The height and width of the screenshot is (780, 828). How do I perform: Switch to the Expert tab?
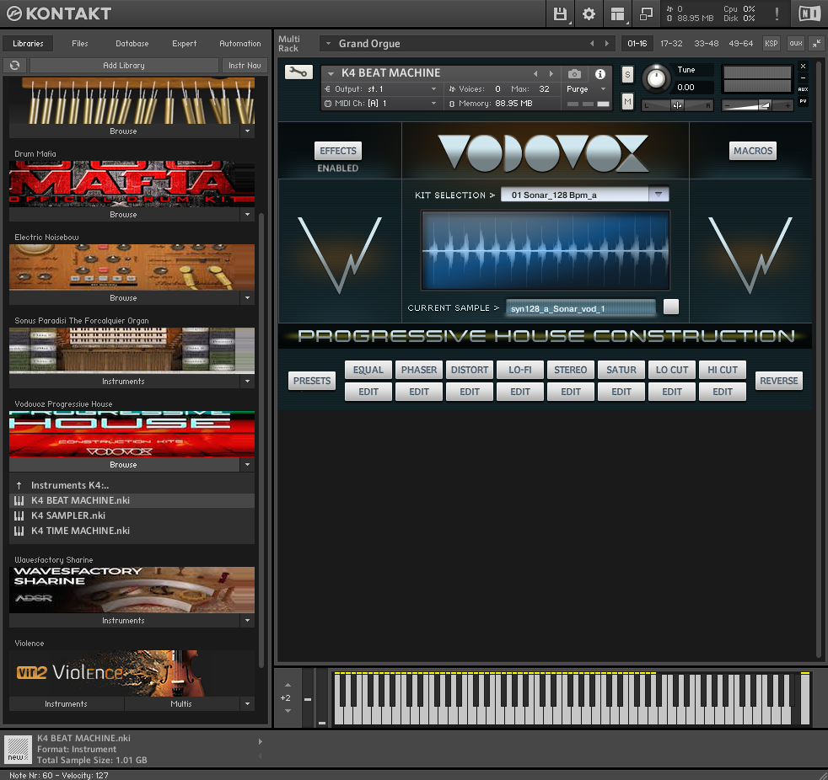pos(185,44)
